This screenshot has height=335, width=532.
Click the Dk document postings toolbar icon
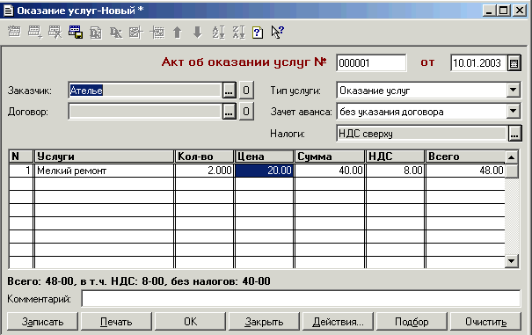click(96, 33)
